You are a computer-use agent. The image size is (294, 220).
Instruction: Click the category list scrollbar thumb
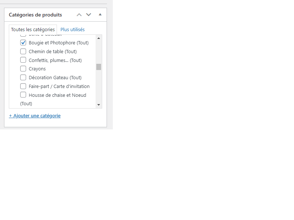(98, 66)
